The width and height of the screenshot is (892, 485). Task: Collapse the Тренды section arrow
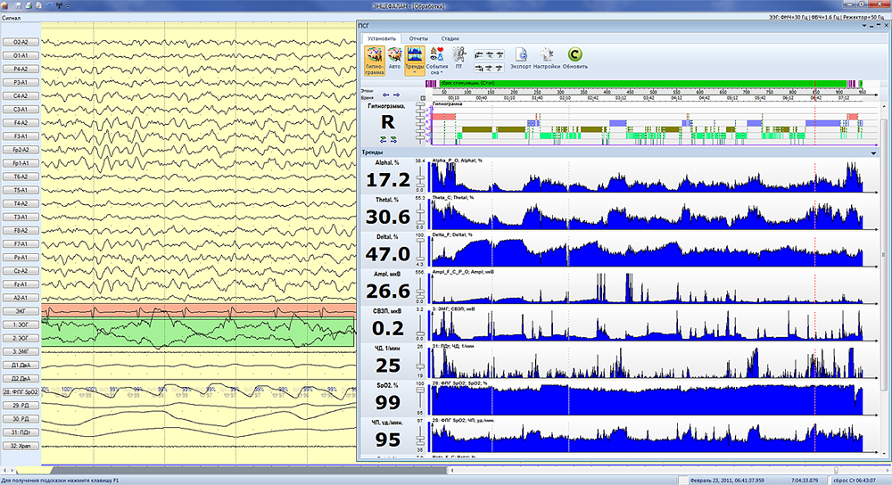pyautogui.click(x=874, y=153)
